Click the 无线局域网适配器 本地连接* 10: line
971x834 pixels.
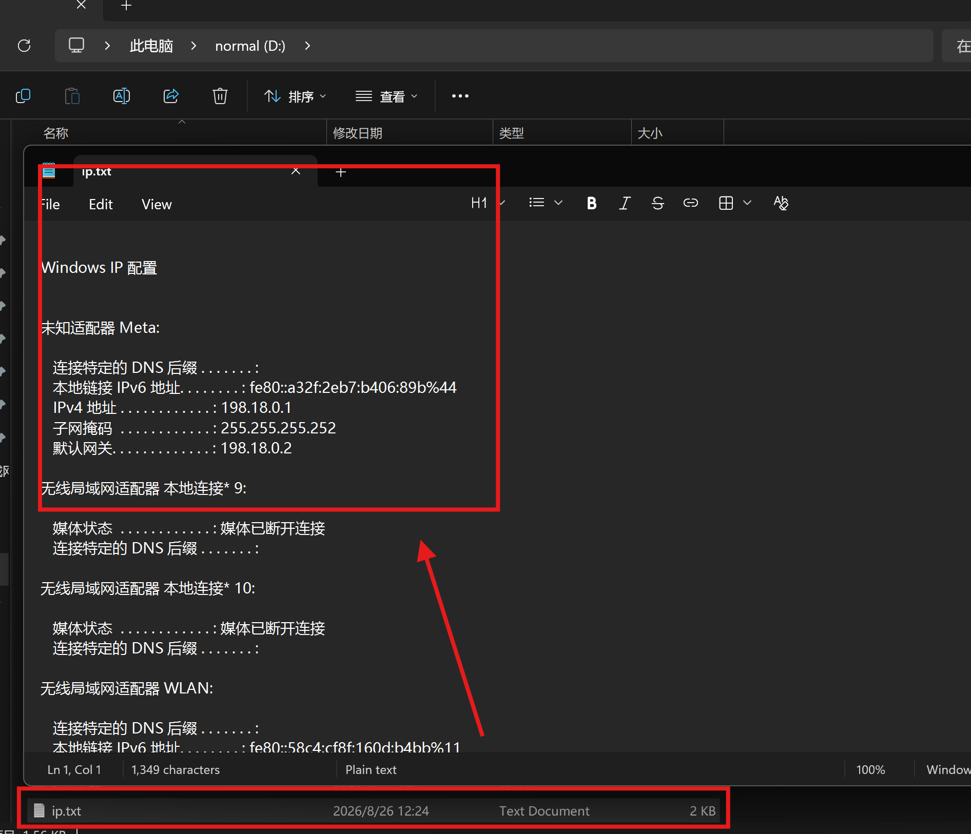tap(148, 588)
